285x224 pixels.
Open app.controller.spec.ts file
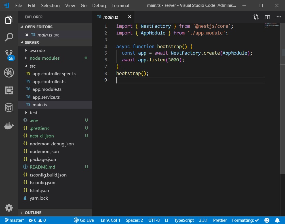click(x=55, y=74)
